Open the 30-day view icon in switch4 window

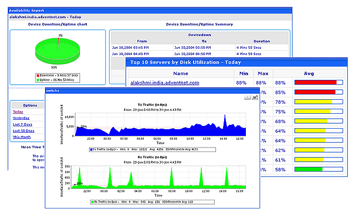(x=255, y=97)
